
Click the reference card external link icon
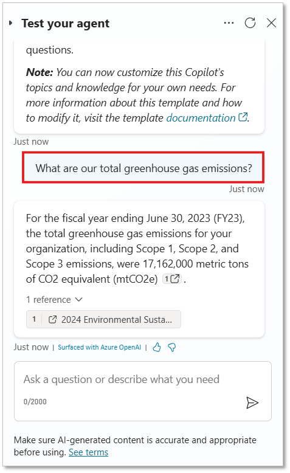(52, 319)
